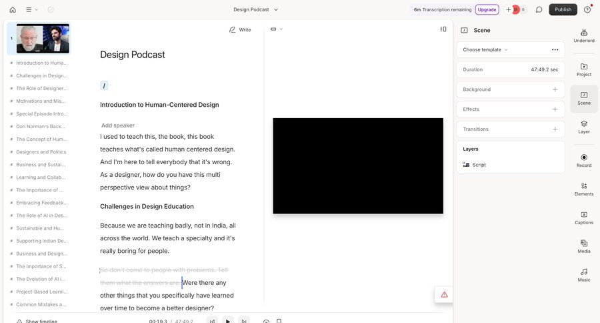Click the Upgrade button

487,9
